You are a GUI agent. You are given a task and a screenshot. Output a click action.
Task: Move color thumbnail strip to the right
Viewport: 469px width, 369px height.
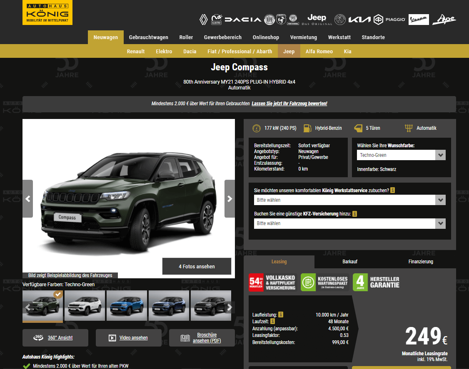230,307
